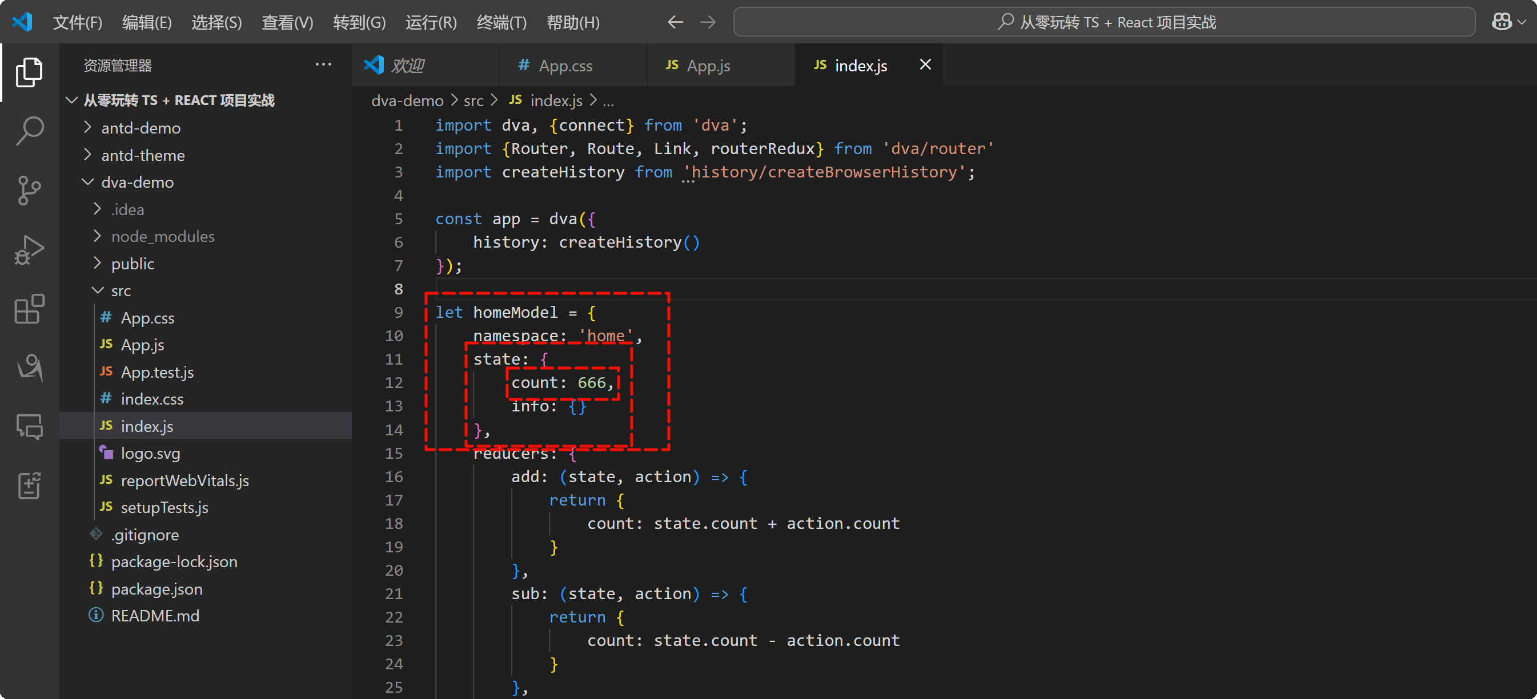Click the go back arrow

tap(675, 22)
